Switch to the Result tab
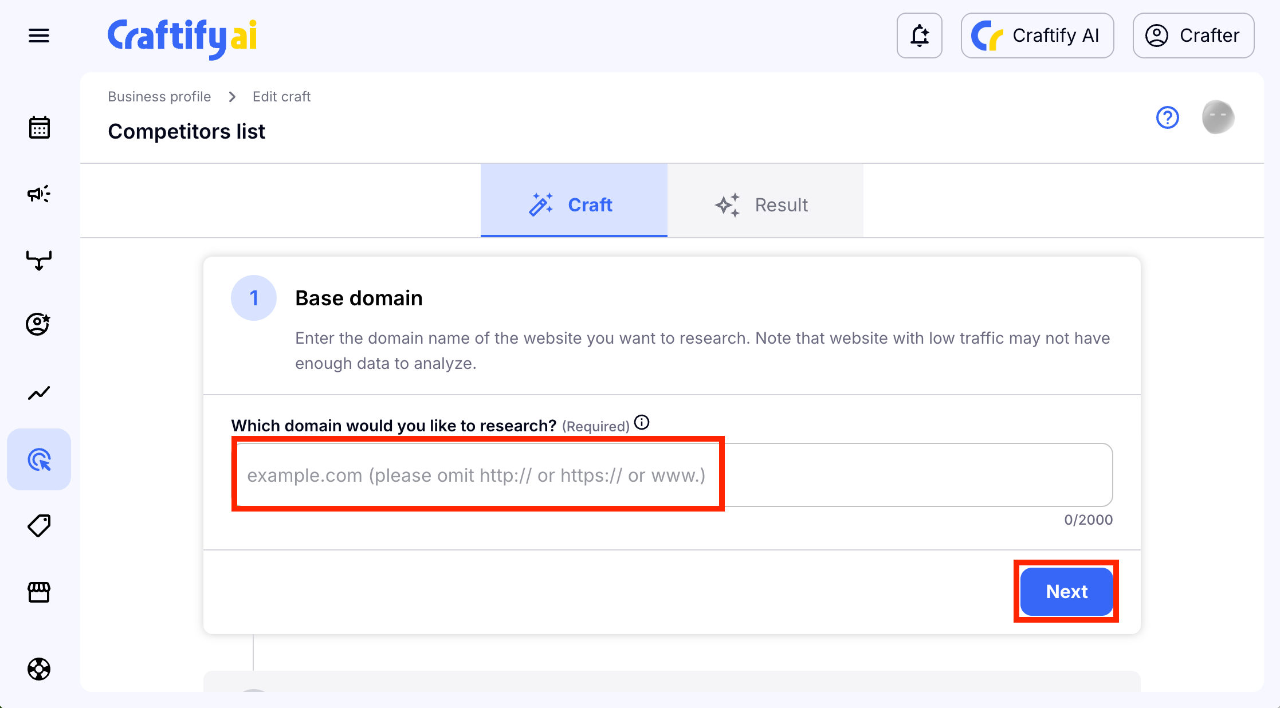The width and height of the screenshot is (1280, 708). 764,204
